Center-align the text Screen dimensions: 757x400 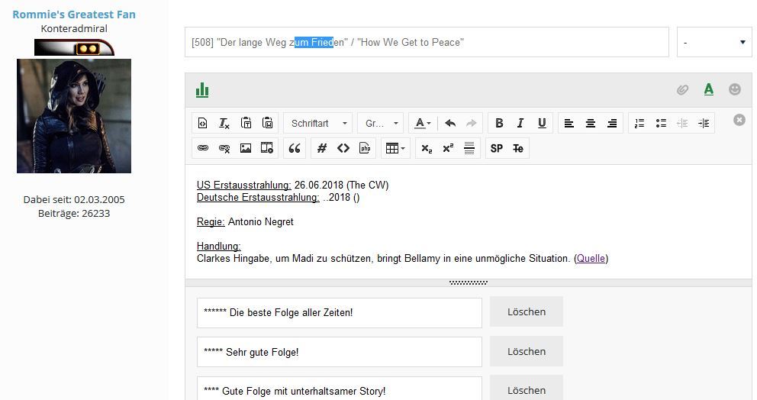pyautogui.click(x=591, y=123)
